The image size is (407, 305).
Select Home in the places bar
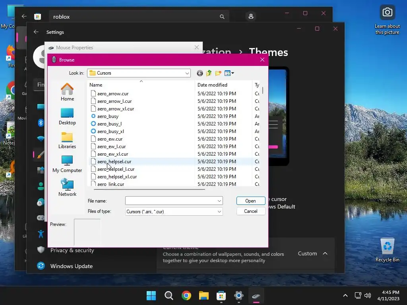pos(67,92)
